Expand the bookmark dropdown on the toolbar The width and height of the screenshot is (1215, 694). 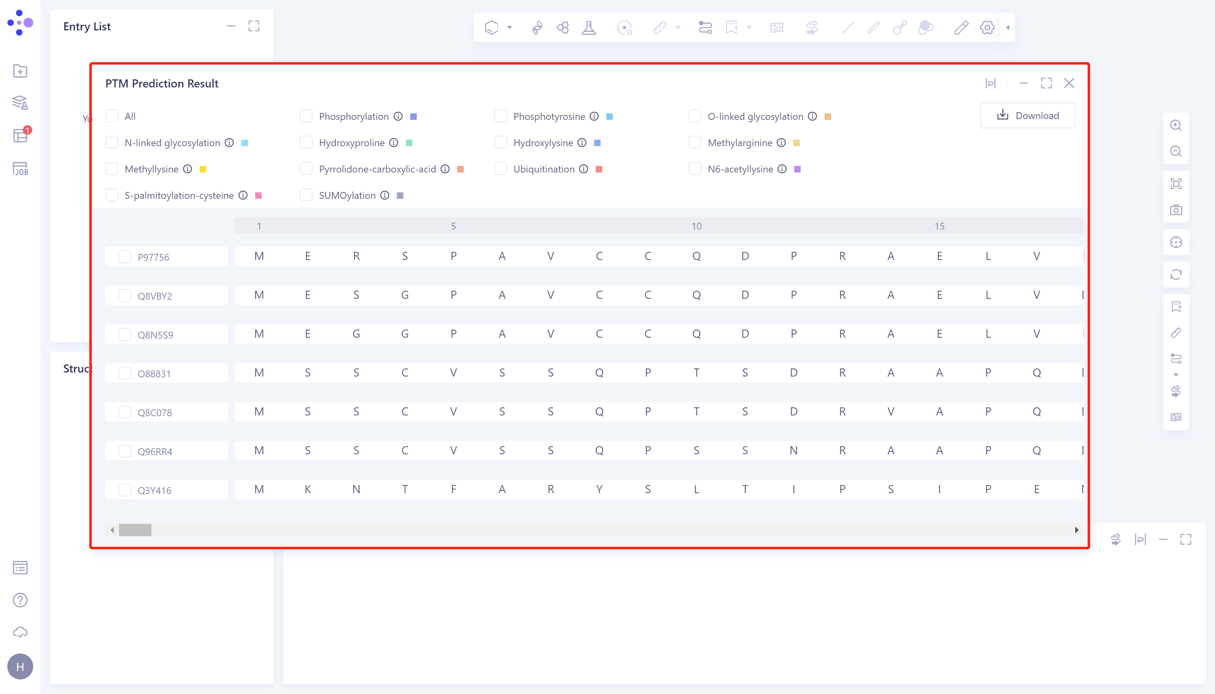(748, 27)
